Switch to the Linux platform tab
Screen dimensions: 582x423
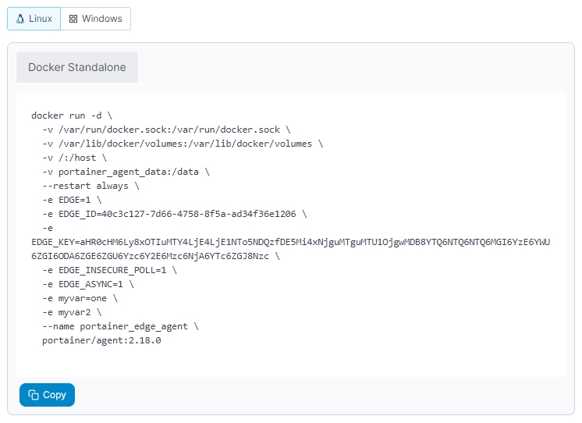(34, 19)
